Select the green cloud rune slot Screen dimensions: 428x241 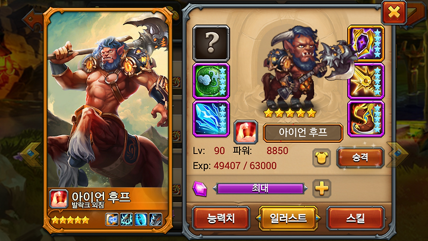[x=211, y=81]
